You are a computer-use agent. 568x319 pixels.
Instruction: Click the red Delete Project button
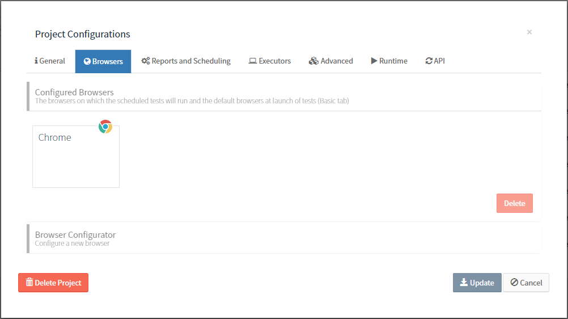click(53, 283)
